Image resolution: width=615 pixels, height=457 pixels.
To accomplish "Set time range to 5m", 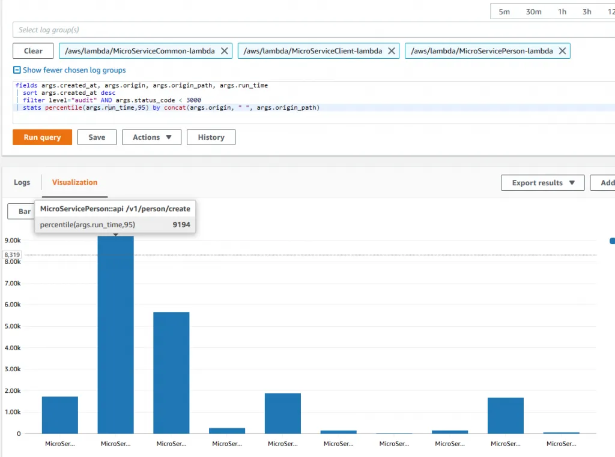I will [504, 12].
